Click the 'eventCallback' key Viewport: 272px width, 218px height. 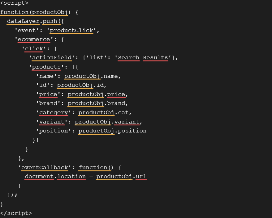point(45,168)
